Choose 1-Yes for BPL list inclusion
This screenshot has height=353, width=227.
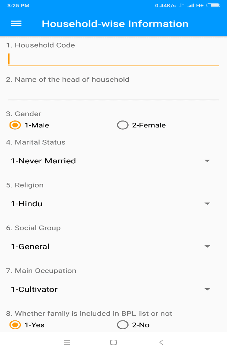coord(15,325)
